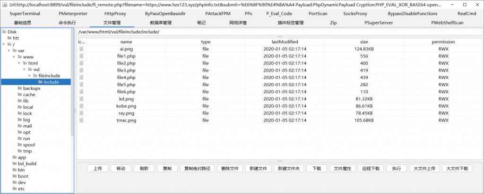The width and height of the screenshot is (484, 194).
Task: Select the tmp folder in tree
Action: (x=27, y=151)
